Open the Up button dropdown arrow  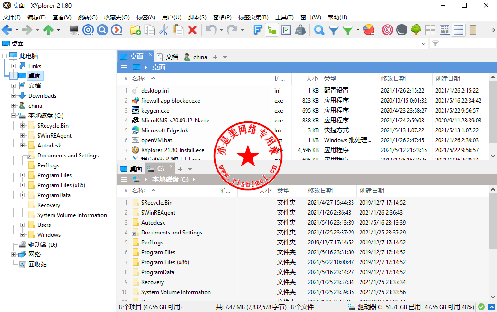pyautogui.click(x=58, y=30)
